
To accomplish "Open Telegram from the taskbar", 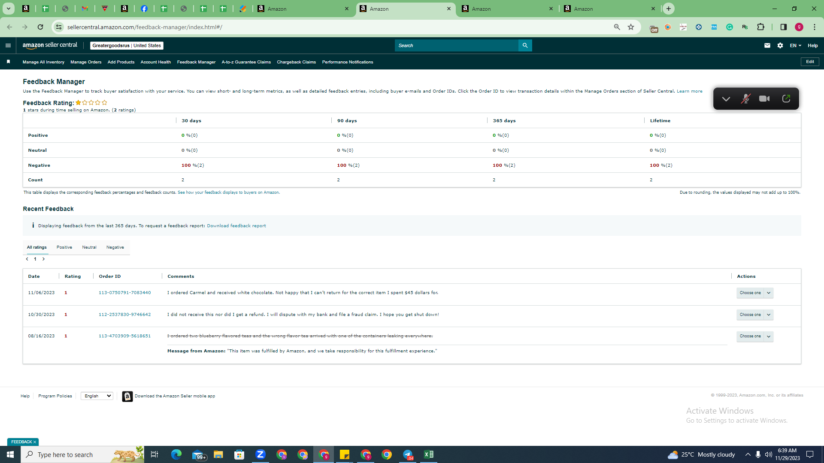I will pyautogui.click(x=408, y=454).
